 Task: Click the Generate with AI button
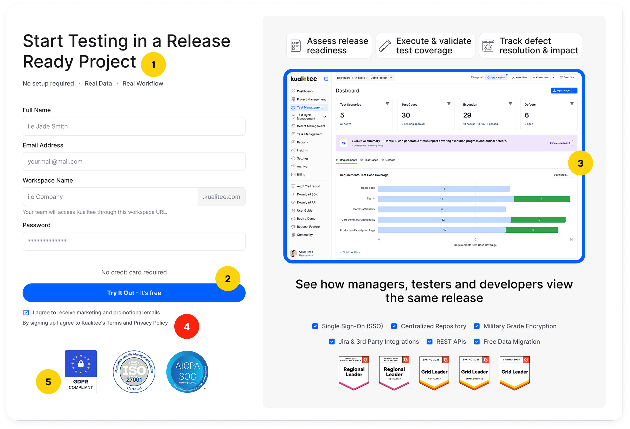(x=560, y=143)
